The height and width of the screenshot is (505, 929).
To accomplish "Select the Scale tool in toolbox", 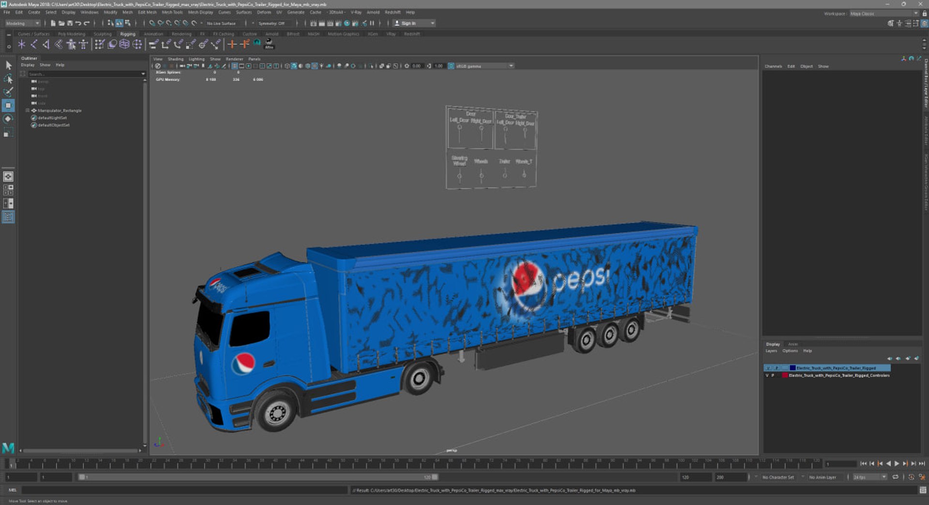I will pyautogui.click(x=8, y=133).
